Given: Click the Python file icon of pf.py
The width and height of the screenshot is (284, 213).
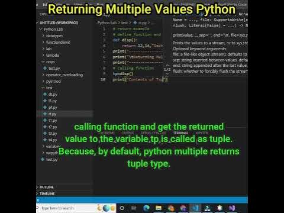Looking at the screenshot, I should pyautogui.click(x=45, y=107).
